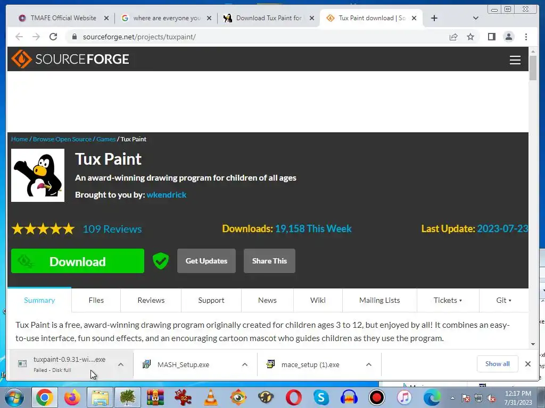Launch Opera from the taskbar
Screen dimensions: 545x408
294,397
